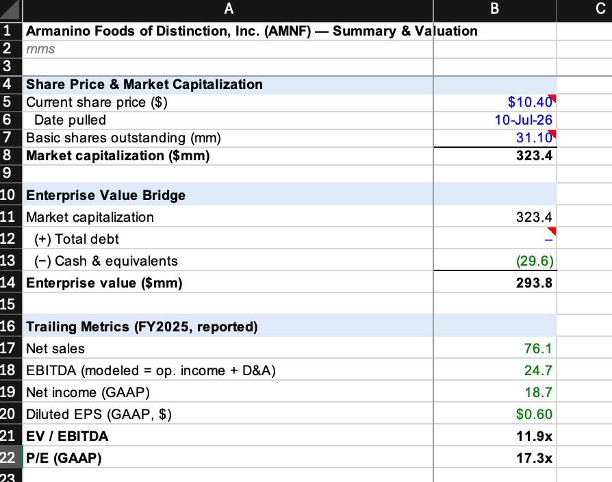Click the 'Net income (GAAP)' label
612x482 pixels.
click(229, 392)
